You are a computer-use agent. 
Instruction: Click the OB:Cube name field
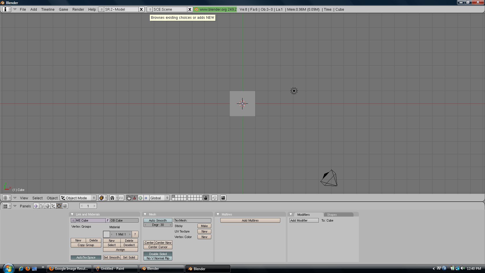click(124, 220)
